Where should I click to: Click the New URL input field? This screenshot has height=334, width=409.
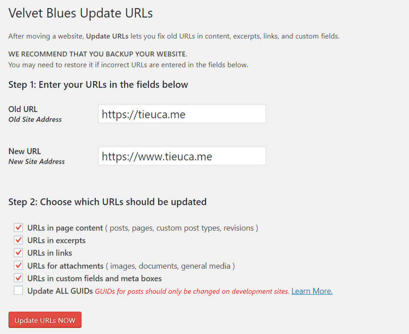182,156
